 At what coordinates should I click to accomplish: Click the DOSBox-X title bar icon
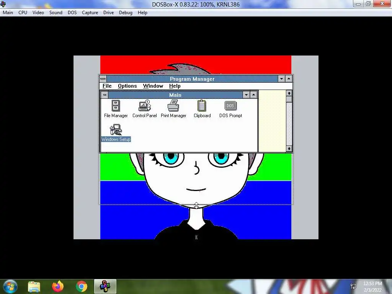(x=3, y=4)
